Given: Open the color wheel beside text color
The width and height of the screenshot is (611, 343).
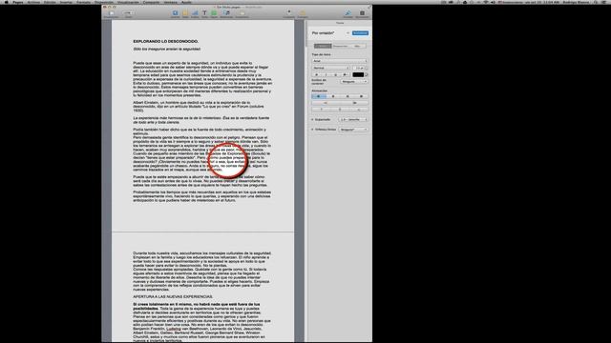Looking at the screenshot, I should coord(367,74).
